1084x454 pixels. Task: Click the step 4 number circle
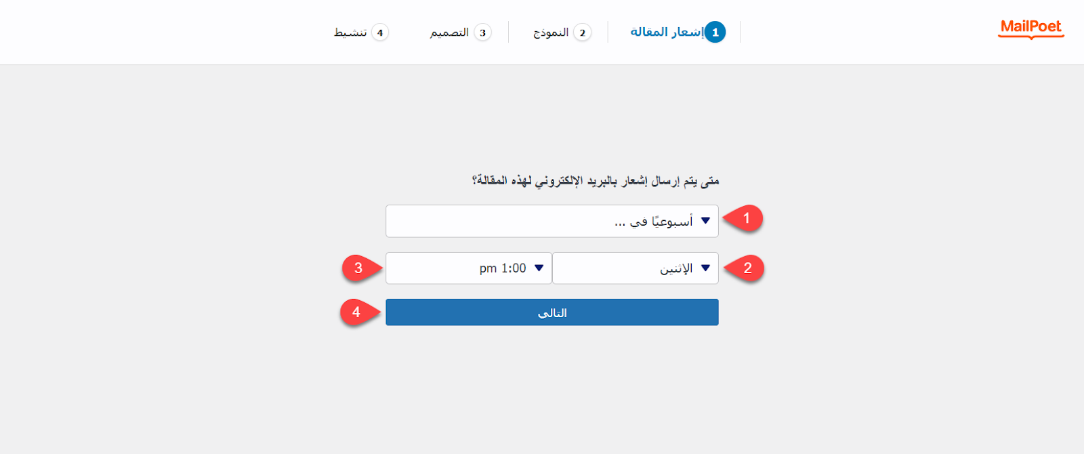380,33
